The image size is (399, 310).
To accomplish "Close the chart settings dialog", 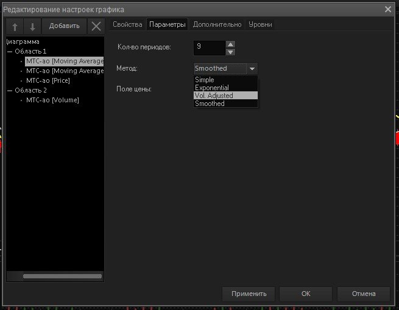I will coord(388,9).
